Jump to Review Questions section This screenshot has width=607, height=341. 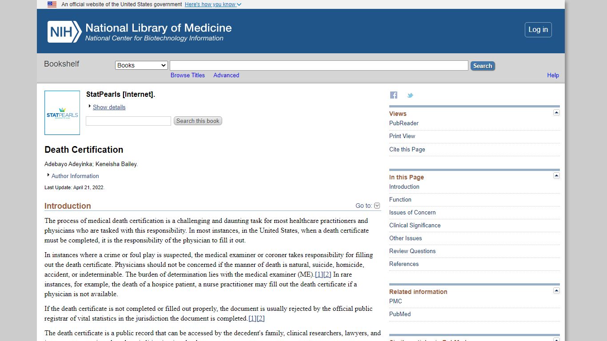[412, 251]
